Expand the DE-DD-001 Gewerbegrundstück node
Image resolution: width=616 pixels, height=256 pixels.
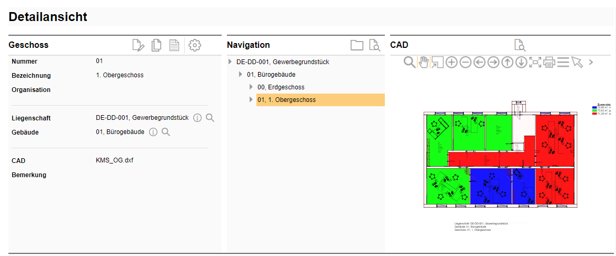tap(230, 62)
